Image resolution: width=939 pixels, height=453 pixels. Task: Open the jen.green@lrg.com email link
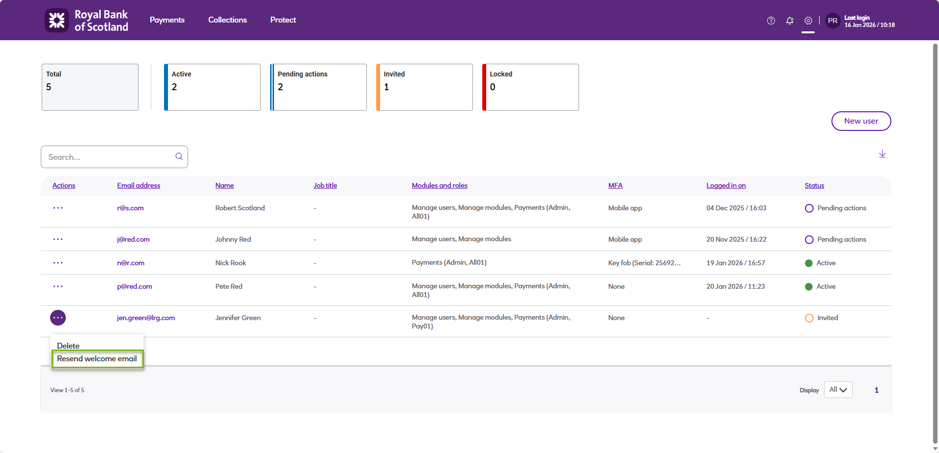click(146, 318)
